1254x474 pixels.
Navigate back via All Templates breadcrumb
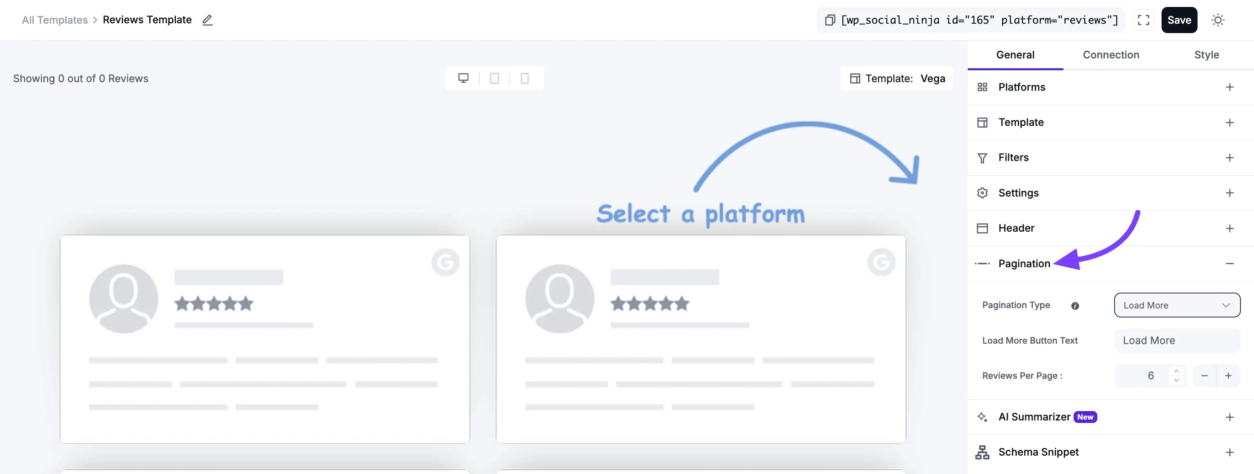pyautogui.click(x=54, y=20)
